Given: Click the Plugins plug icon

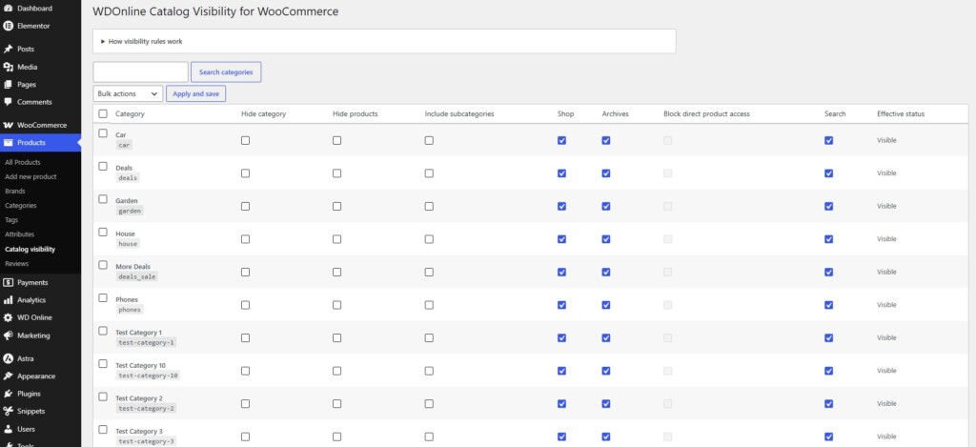Looking at the screenshot, I should click(8, 394).
